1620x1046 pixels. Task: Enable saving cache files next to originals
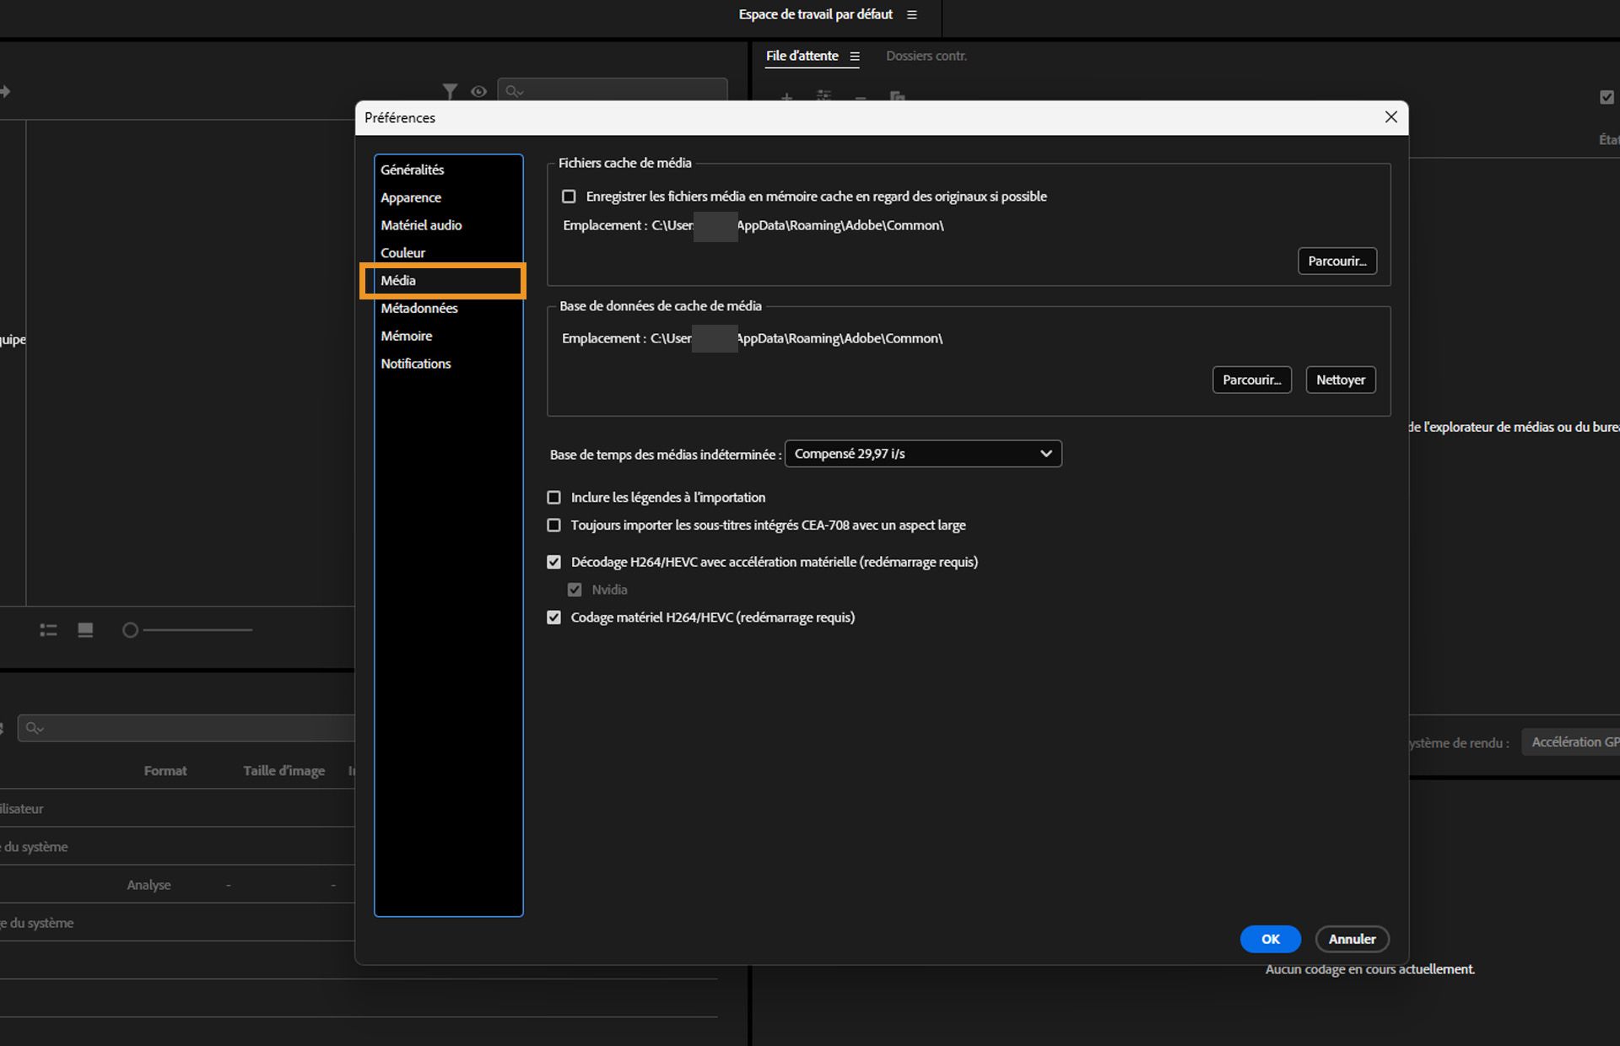[570, 197]
